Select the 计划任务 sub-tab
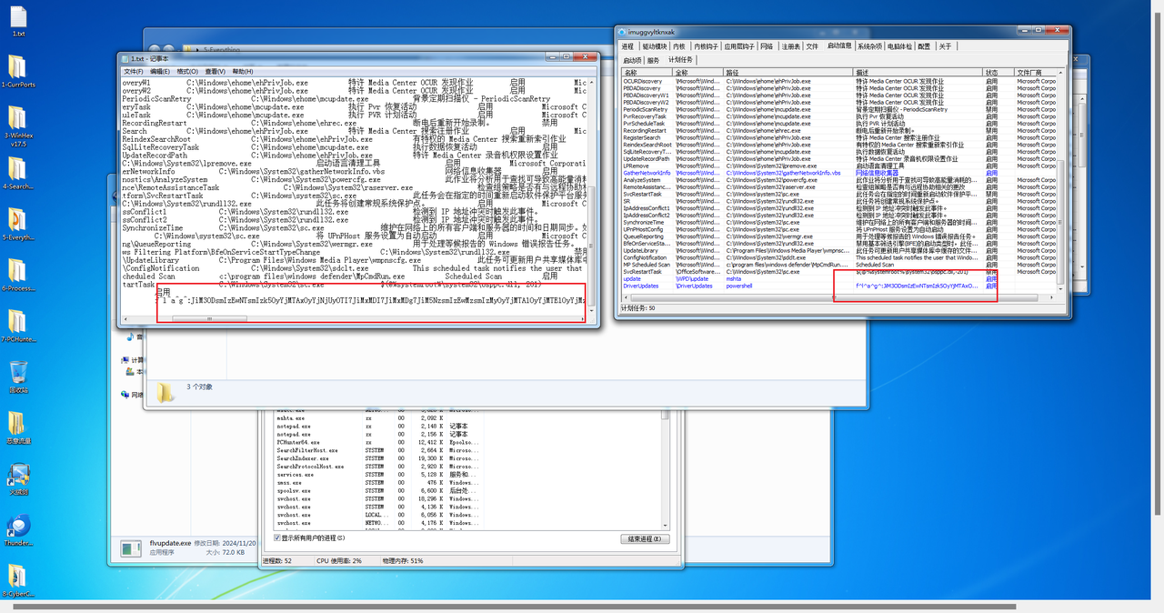 pos(680,60)
